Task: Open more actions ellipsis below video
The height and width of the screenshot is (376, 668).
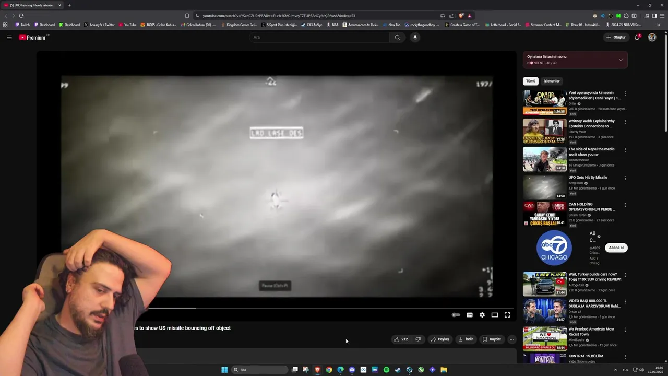Action: tap(512, 339)
